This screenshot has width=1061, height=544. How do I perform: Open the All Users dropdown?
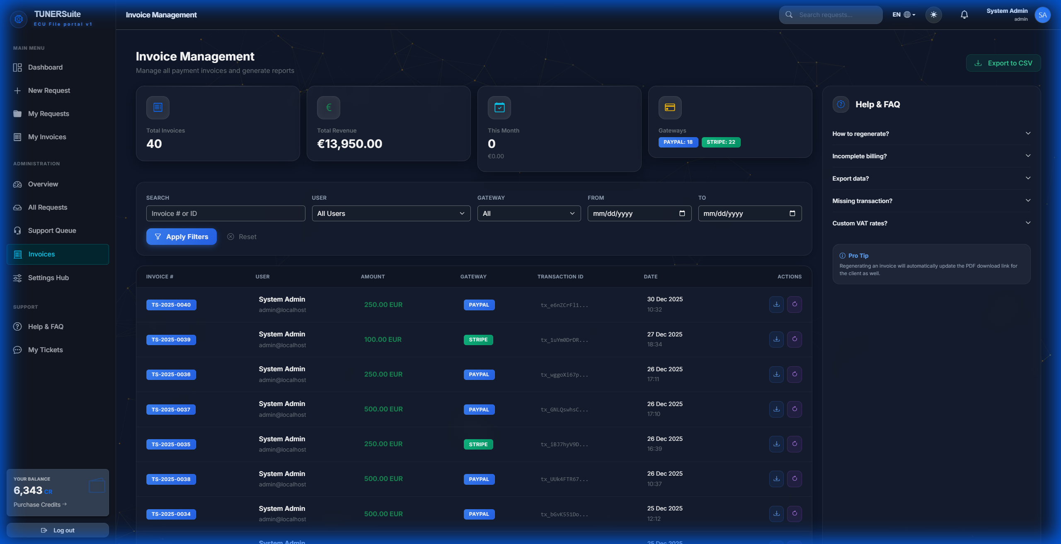coord(390,213)
